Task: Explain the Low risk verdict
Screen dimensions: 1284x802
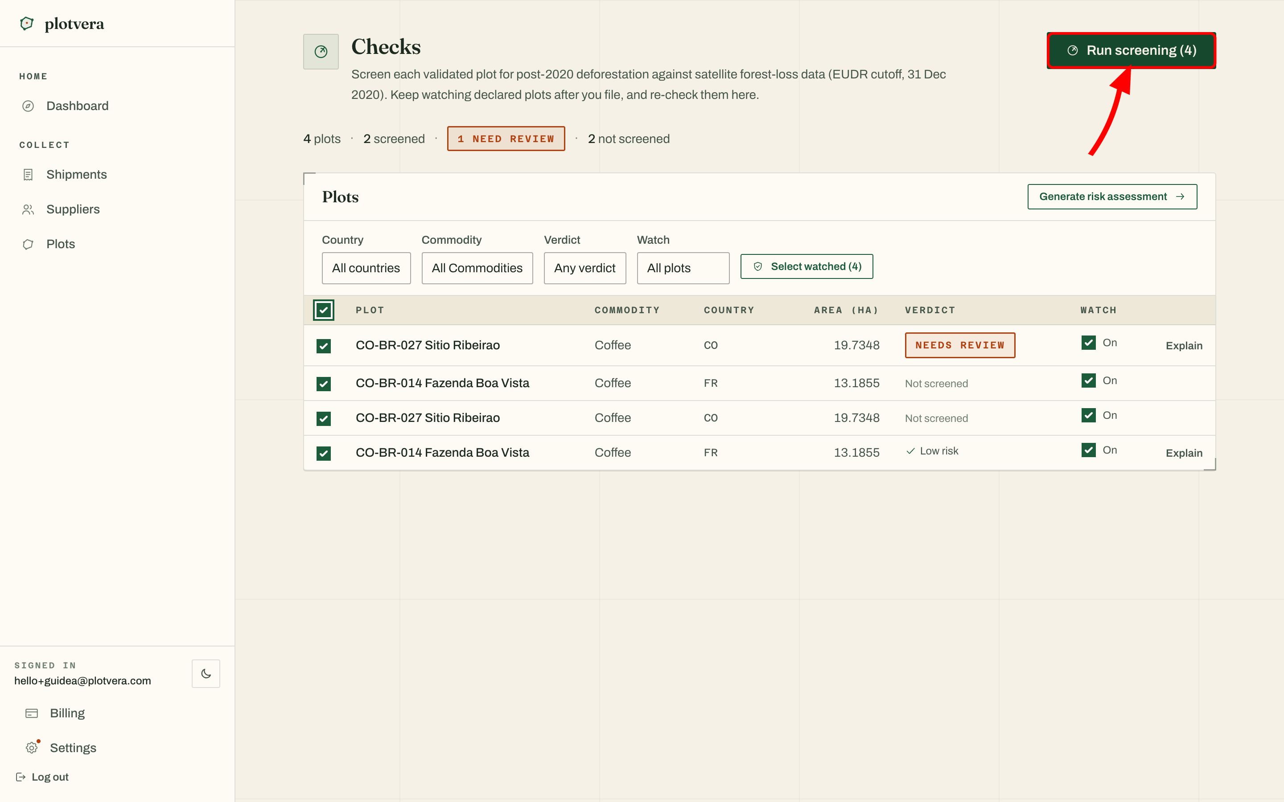Action: pos(1184,453)
